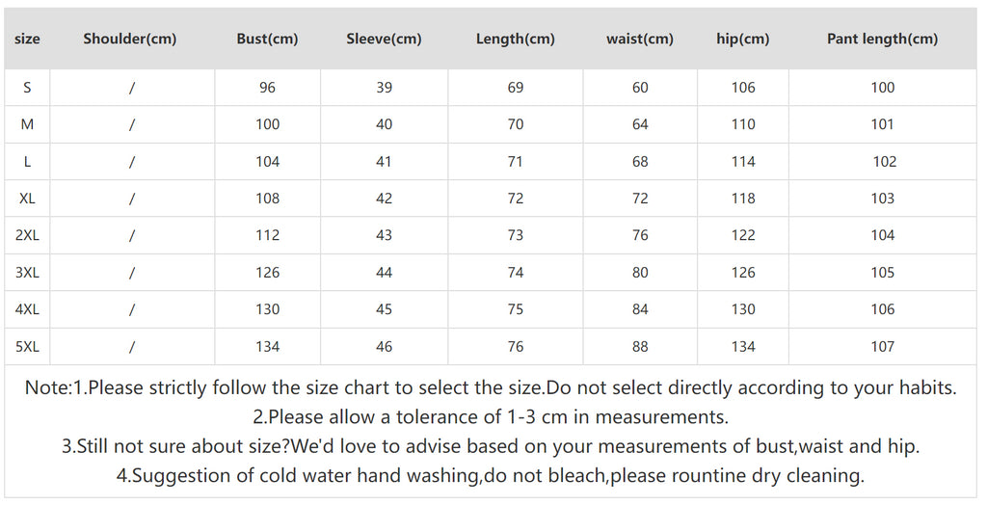Select the hip(cm) column header
This screenshot has width=987, height=505.
742,40
